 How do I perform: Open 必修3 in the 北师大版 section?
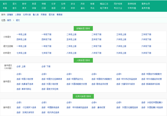click(x=69, y=102)
